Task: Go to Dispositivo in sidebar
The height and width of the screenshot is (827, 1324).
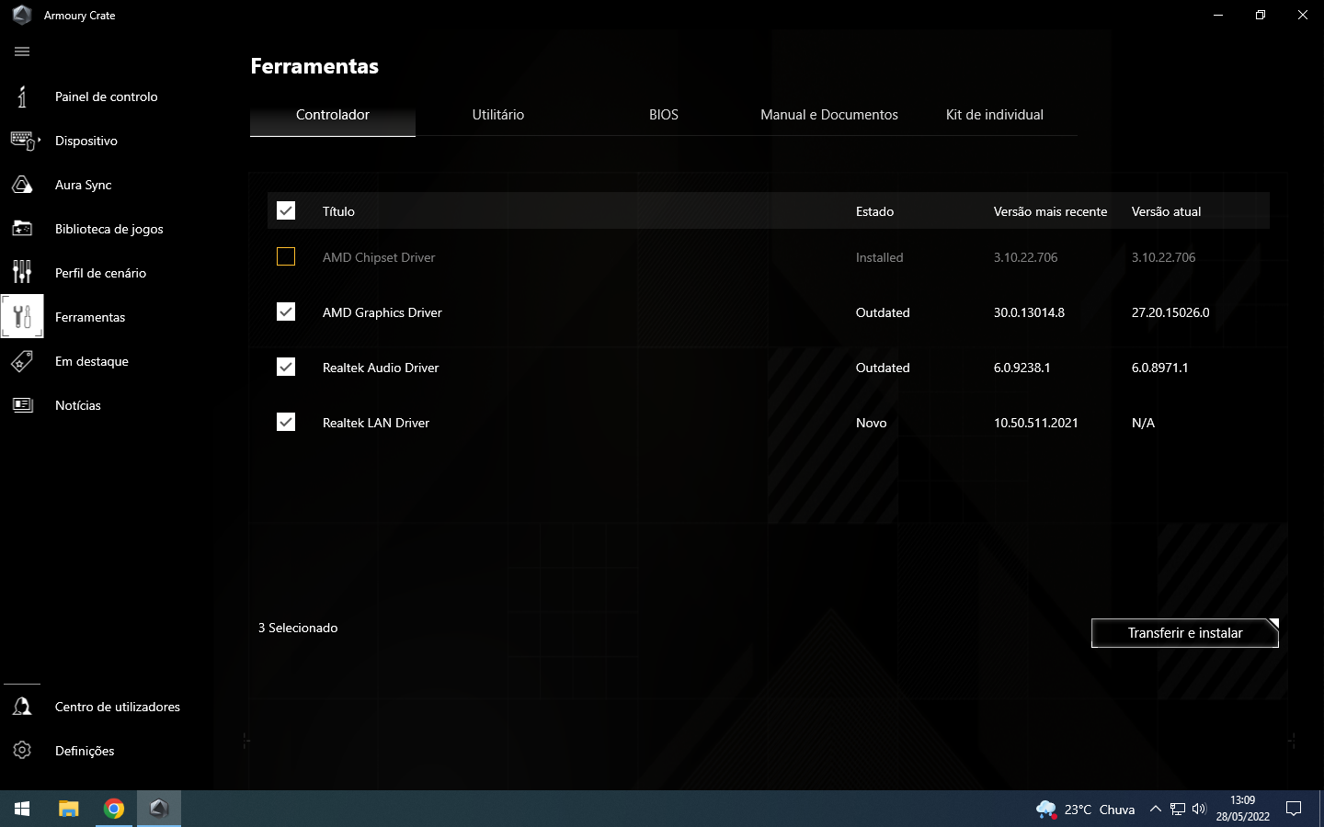Action: 86,141
